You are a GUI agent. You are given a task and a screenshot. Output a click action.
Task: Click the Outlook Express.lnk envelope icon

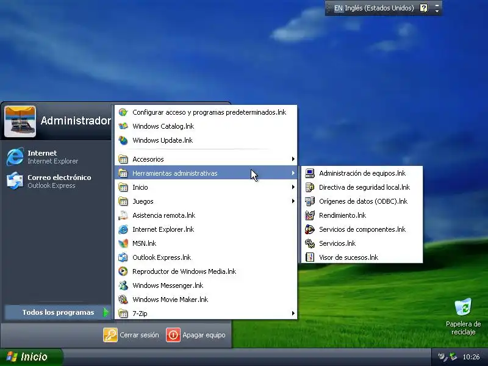pyautogui.click(x=123, y=257)
